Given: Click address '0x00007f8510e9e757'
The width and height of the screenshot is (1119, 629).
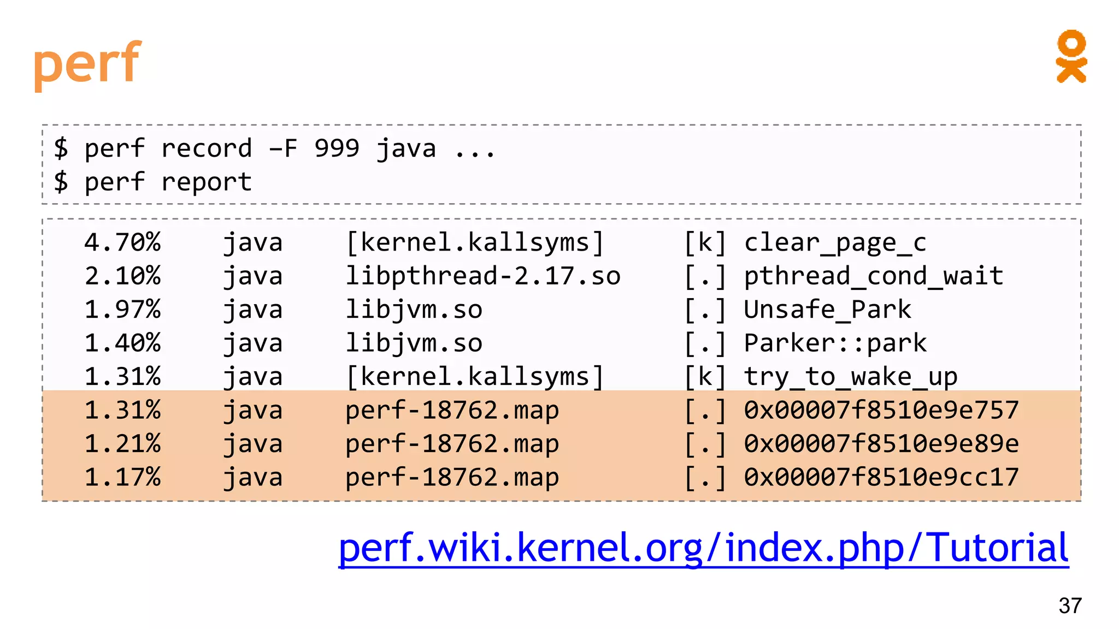Looking at the screenshot, I should 881,410.
